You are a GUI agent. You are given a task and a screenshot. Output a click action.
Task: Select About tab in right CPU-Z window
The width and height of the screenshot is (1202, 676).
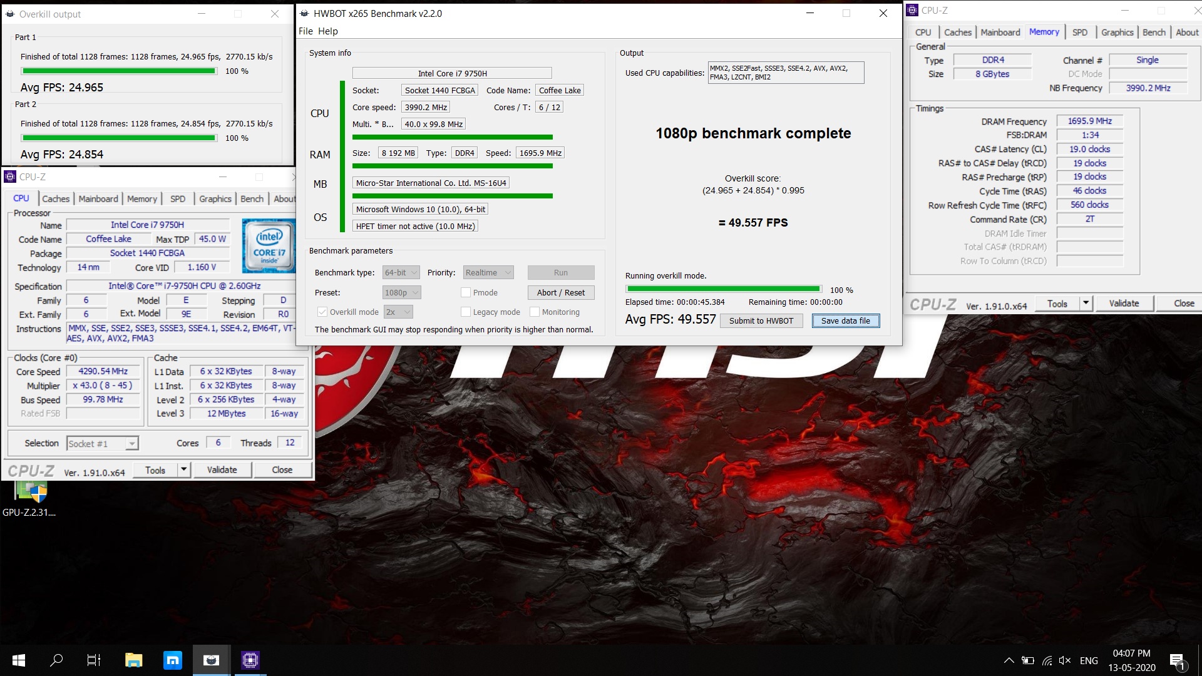point(1187,32)
